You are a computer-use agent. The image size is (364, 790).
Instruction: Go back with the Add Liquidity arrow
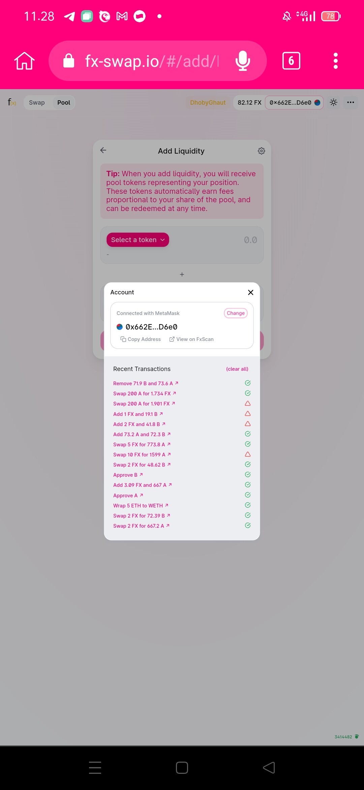click(103, 150)
